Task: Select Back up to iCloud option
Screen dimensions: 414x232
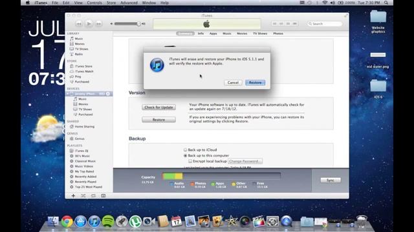Action: coord(186,150)
